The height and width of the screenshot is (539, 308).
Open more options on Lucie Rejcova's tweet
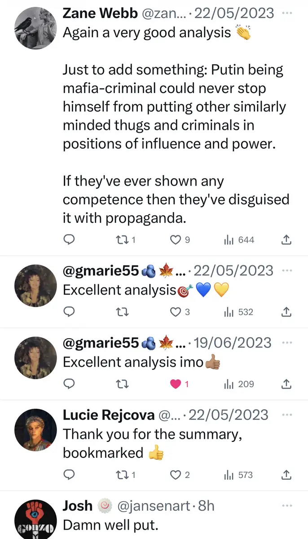(x=286, y=415)
